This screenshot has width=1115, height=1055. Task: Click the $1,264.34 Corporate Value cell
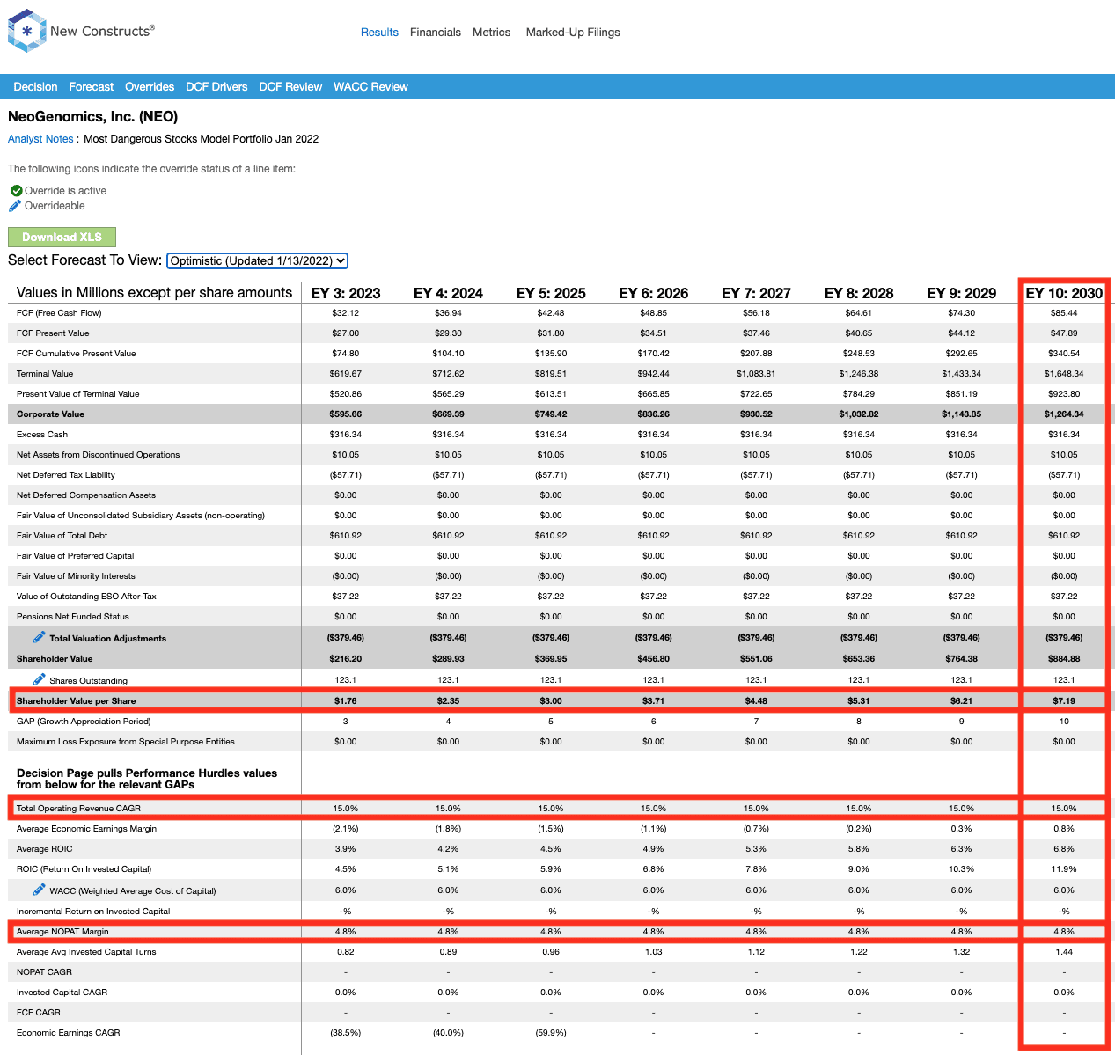(x=1064, y=414)
